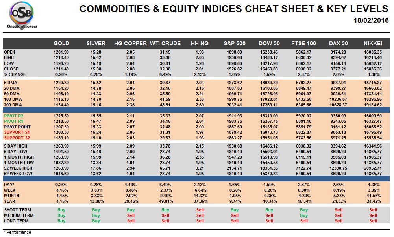The width and height of the screenshot is (394, 237).
Task: Select the DAX 30 close value 9377.21
Action: (338, 69)
